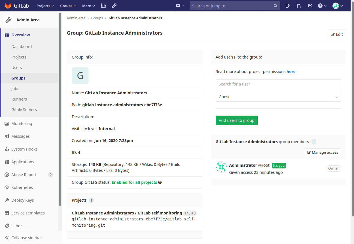Click the System Hooks anchor icon
354x244 pixels.
7,149
